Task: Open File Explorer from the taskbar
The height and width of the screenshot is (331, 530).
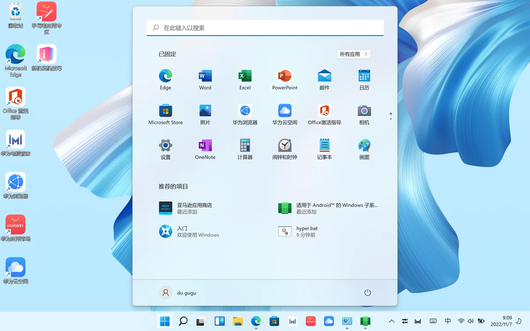Action: click(238, 321)
